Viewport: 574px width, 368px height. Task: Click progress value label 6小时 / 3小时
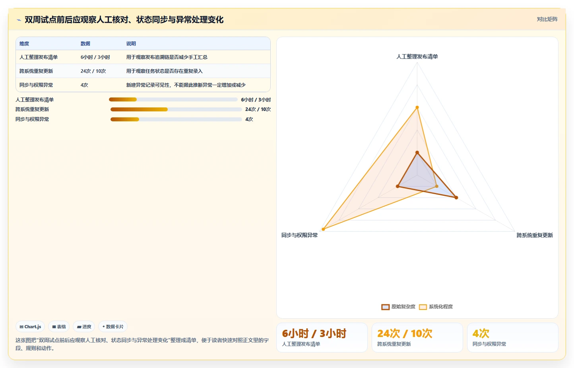[256, 100]
